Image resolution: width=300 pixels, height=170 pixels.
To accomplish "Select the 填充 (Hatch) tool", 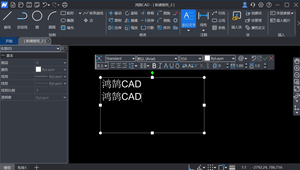I will [67, 28].
